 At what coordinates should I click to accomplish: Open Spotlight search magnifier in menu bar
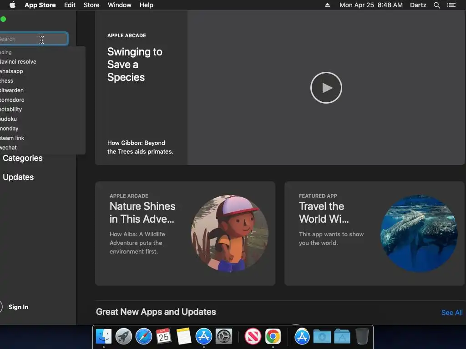(436, 5)
